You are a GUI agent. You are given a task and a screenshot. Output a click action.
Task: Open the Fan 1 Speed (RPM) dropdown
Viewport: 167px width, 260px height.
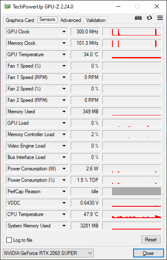(37, 77)
